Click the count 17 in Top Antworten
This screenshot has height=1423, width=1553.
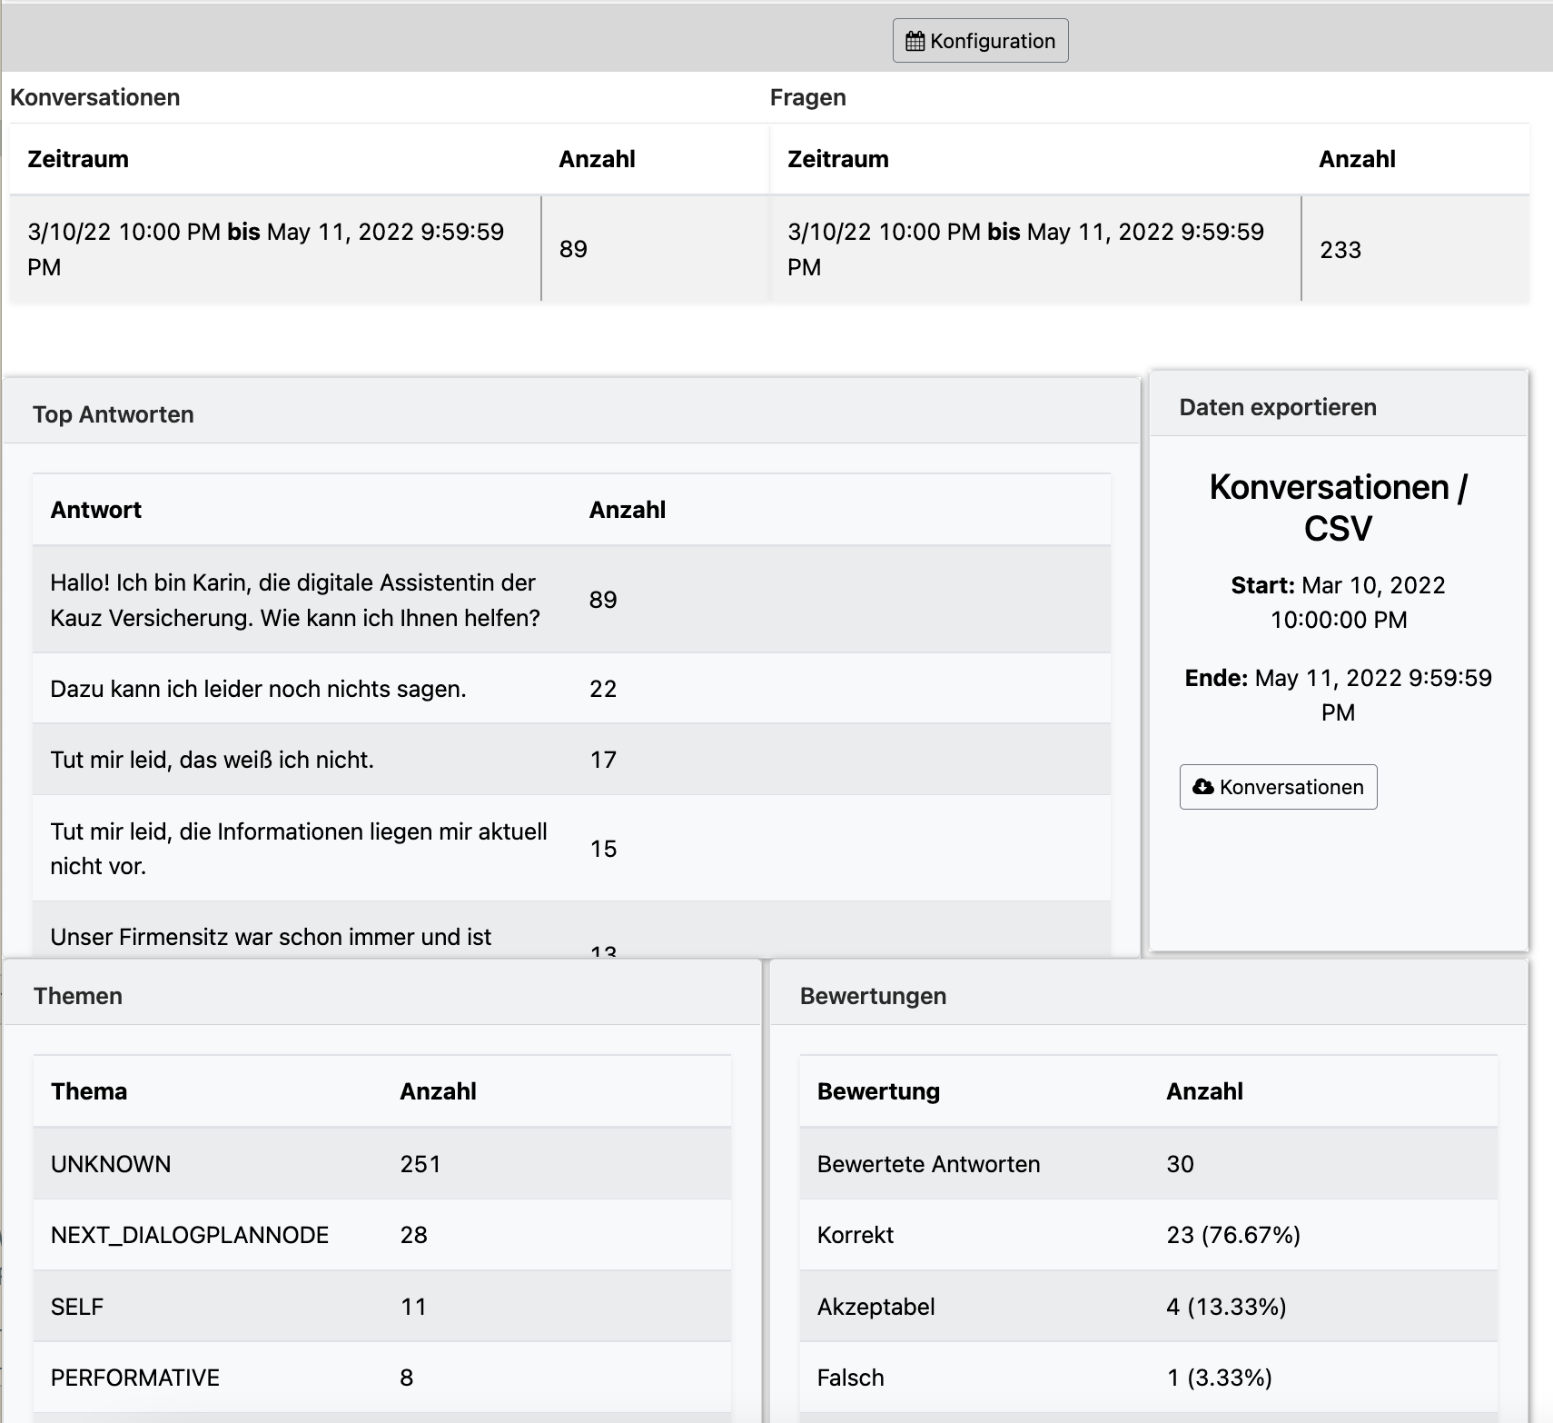tap(603, 760)
